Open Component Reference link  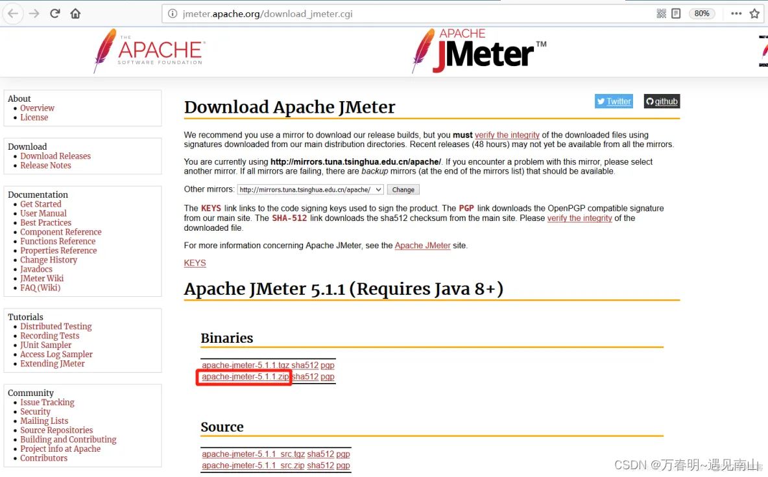pos(61,232)
